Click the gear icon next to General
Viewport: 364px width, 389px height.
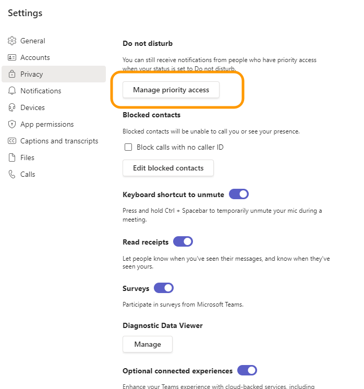(12, 41)
